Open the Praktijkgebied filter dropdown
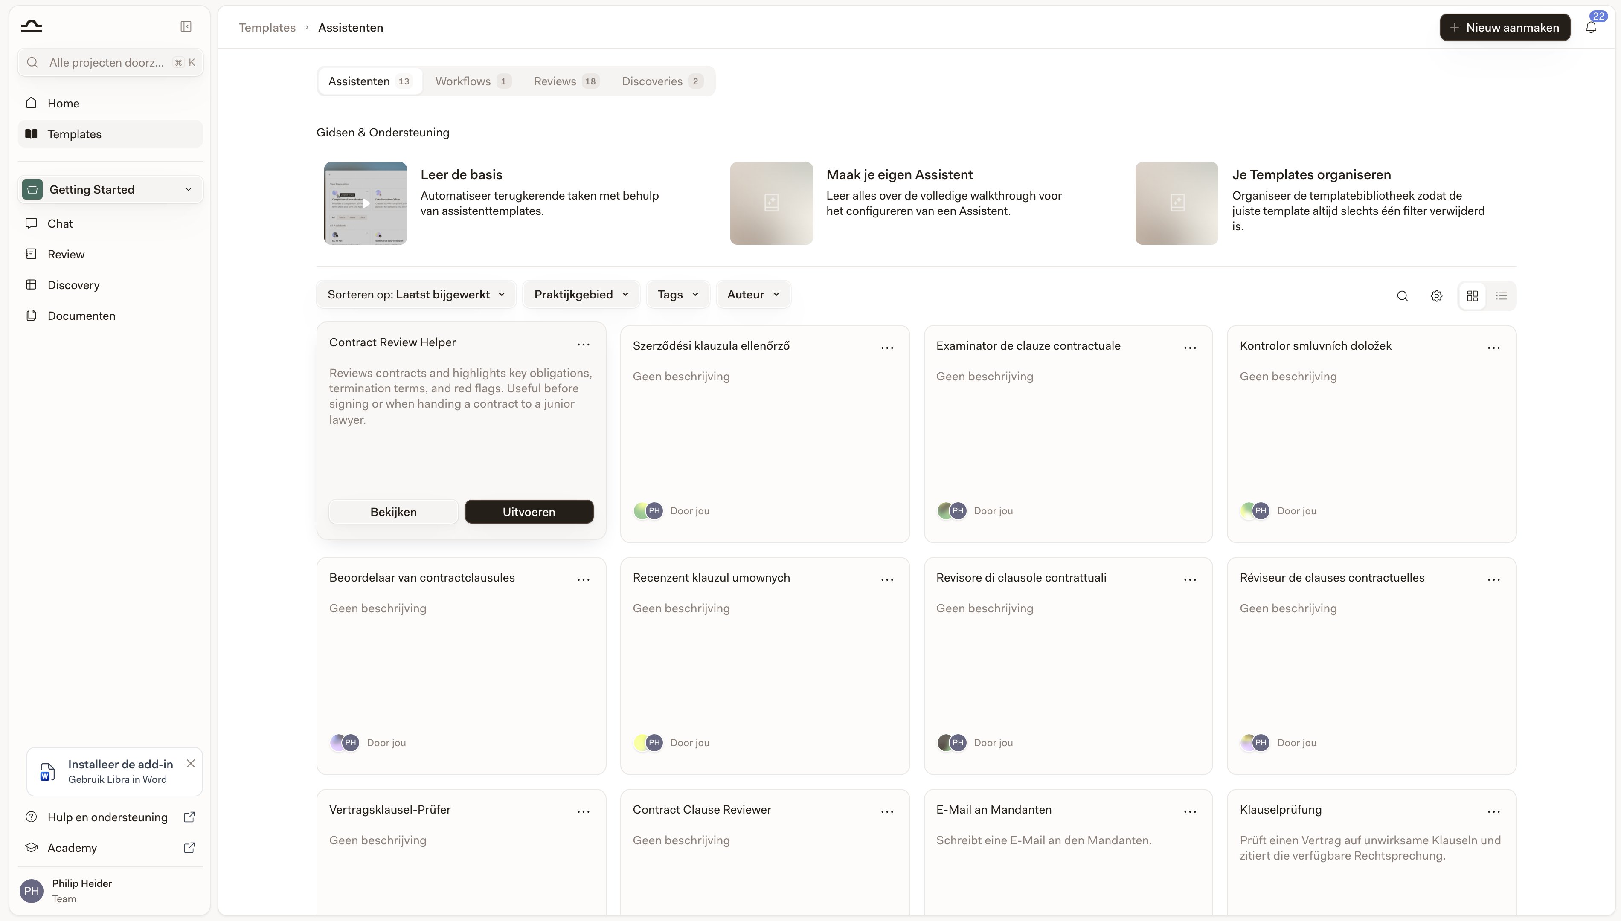 581,295
